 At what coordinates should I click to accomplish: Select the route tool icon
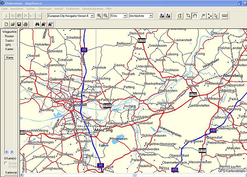[210, 16]
